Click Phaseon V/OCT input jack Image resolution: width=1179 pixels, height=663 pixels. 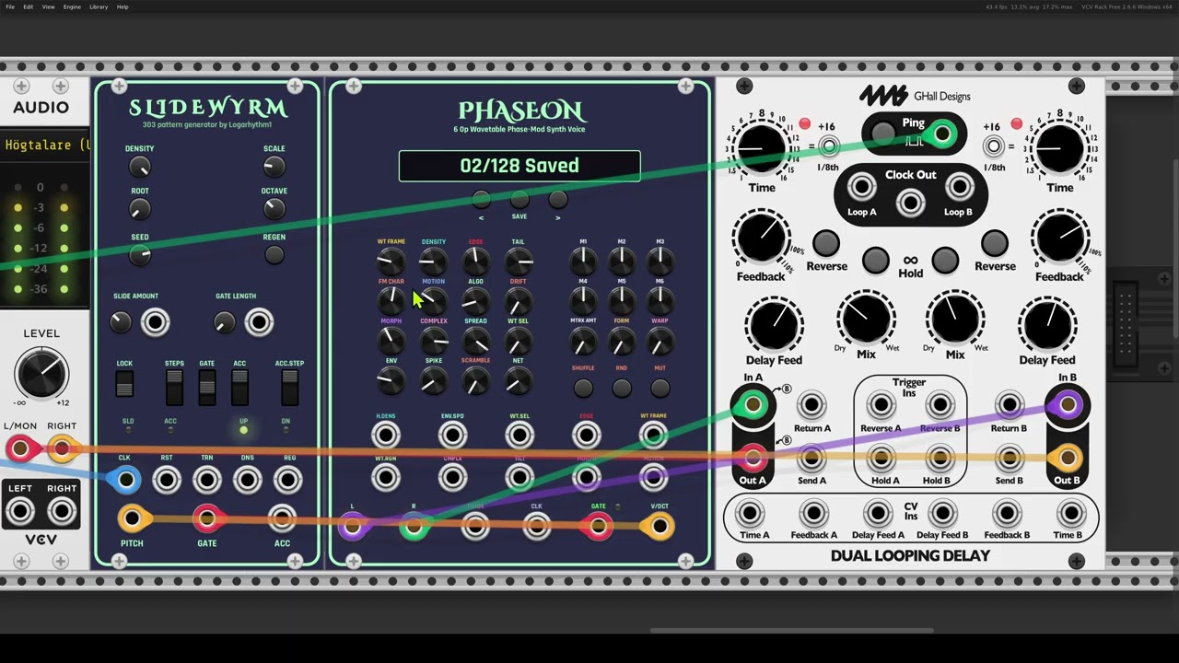(660, 527)
